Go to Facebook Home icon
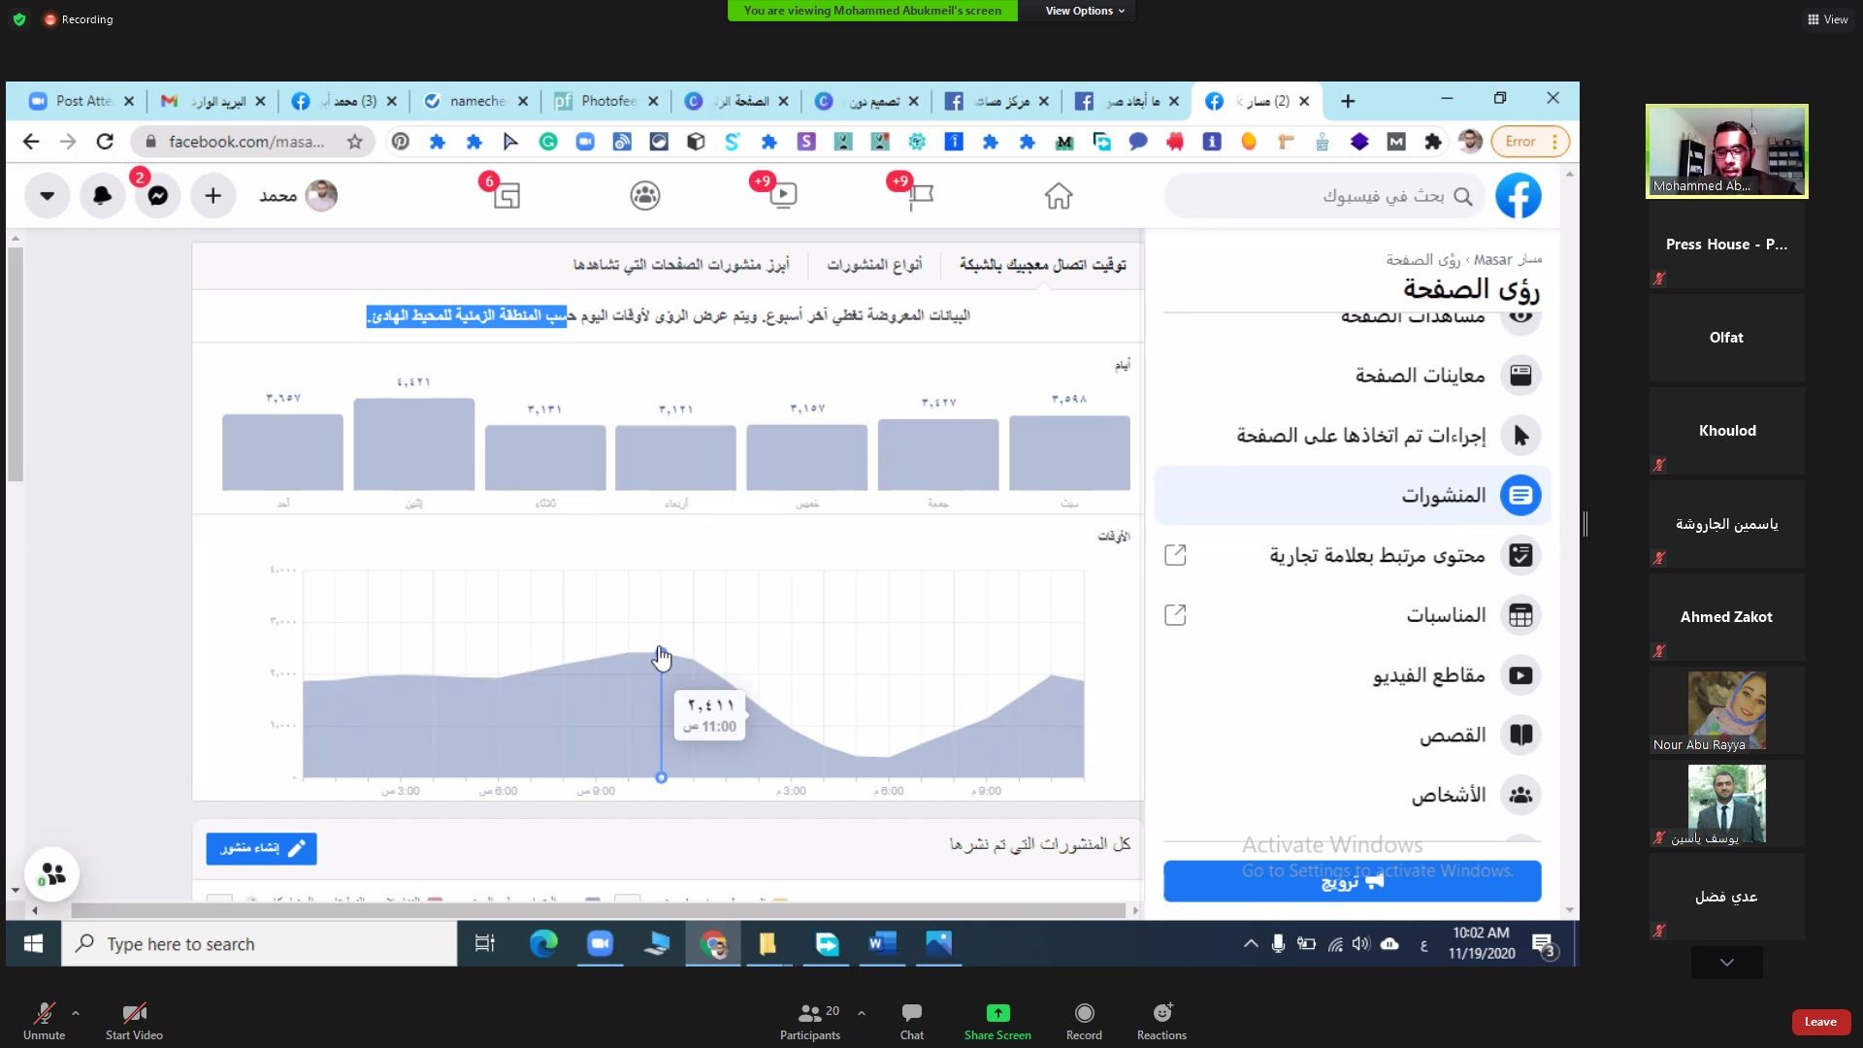The height and width of the screenshot is (1048, 1863). click(1058, 196)
